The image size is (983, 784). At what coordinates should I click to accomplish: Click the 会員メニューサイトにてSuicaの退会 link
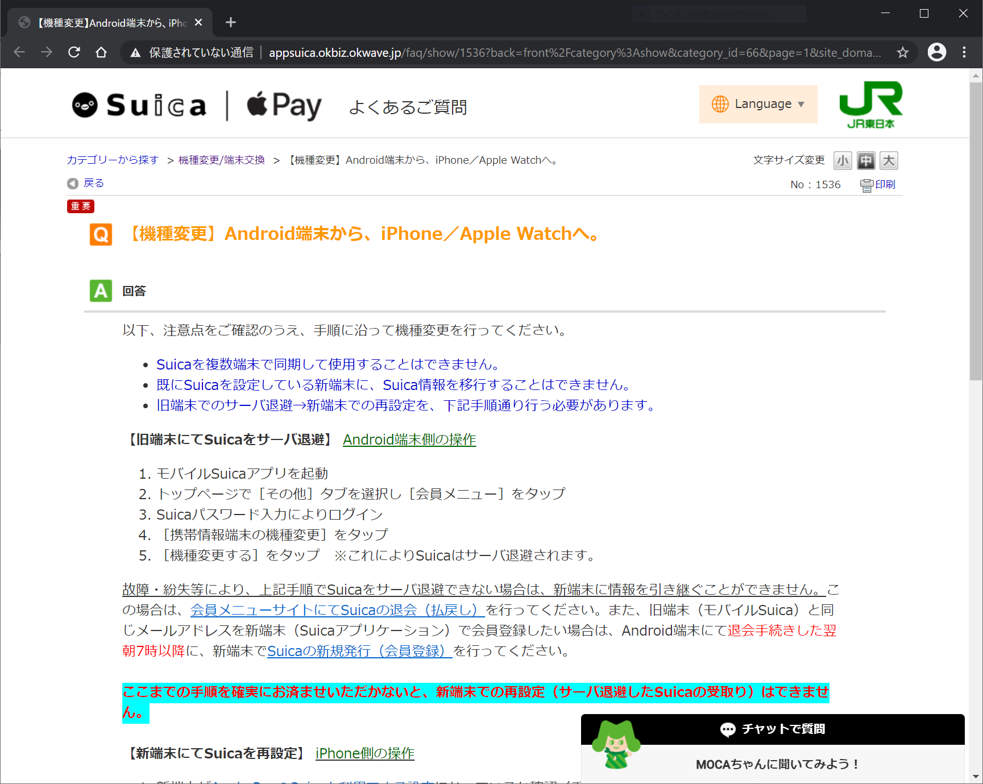click(337, 610)
